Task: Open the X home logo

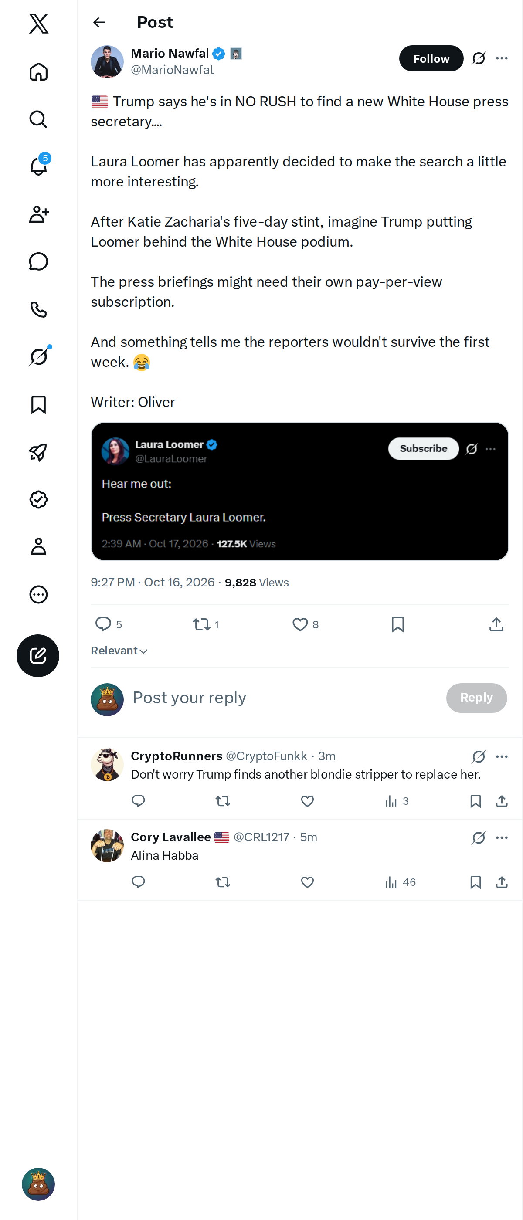Action: (x=38, y=23)
